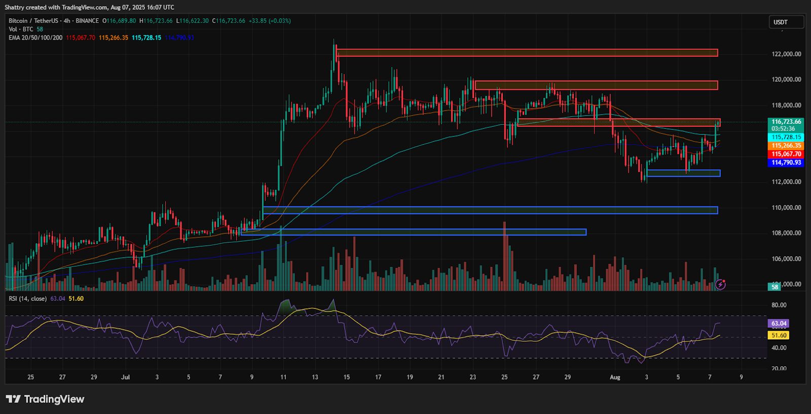Click the change value +33.85 (+0.03%)

269,21
